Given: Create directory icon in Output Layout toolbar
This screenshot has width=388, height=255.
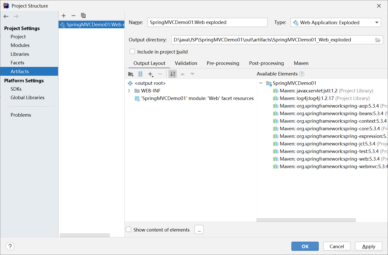Looking at the screenshot, I should pos(131,74).
